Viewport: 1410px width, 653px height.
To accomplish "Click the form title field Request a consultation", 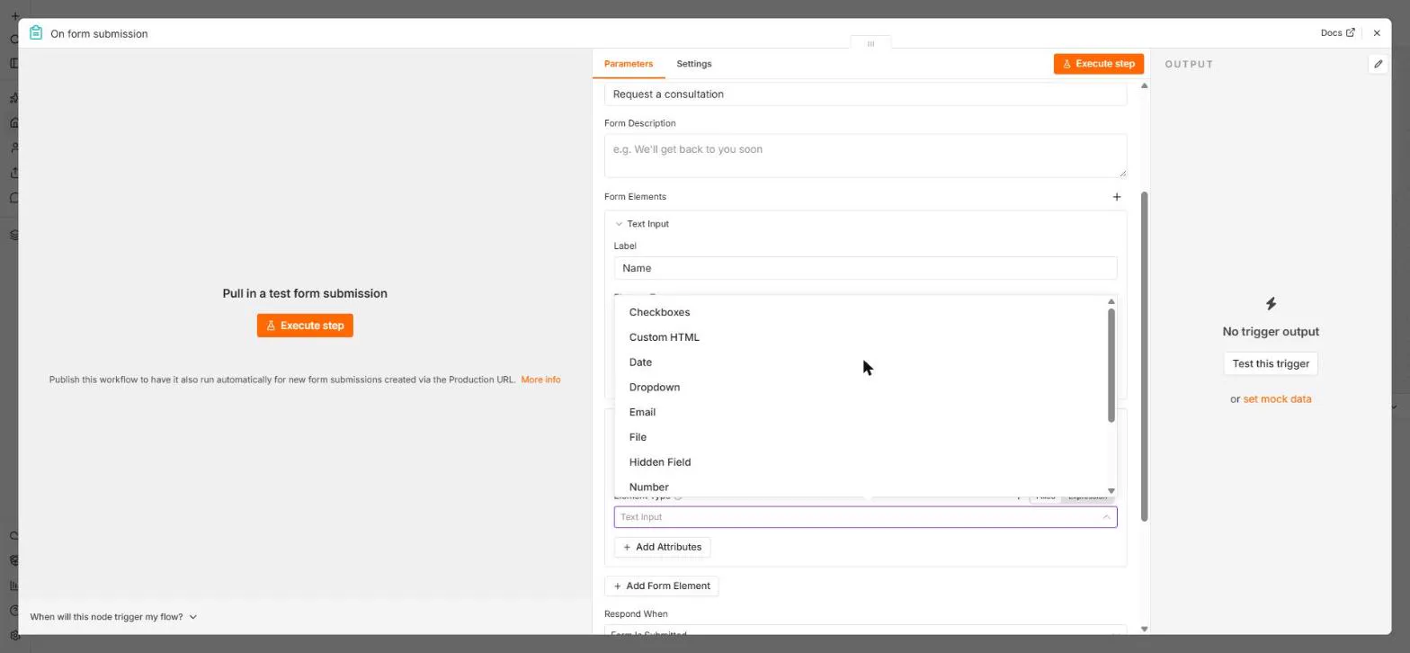I will click(865, 94).
